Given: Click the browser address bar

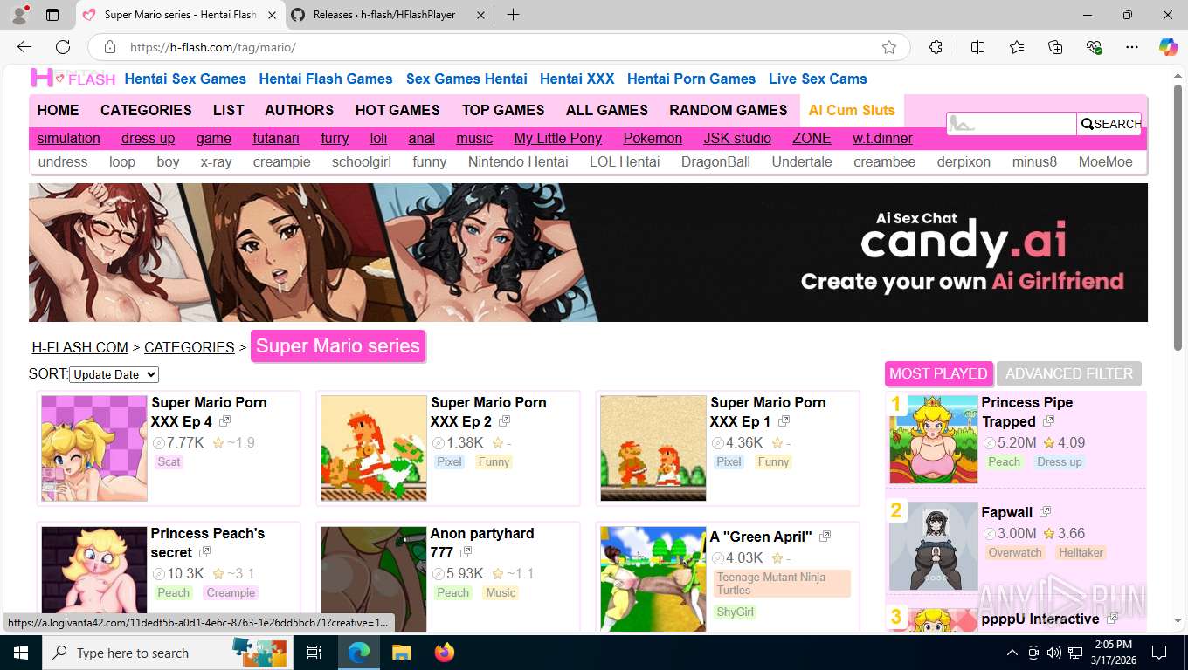Looking at the screenshot, I should tap(498, 47).
